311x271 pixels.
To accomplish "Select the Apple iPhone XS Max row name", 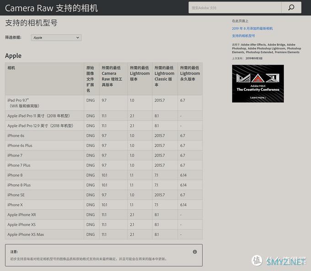I will point(26,234).
